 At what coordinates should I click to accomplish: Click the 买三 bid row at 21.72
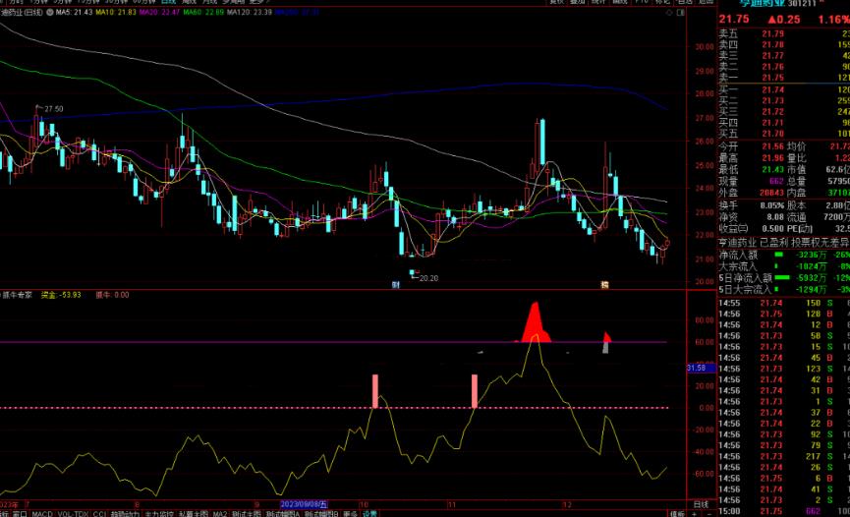pos(784,111)
